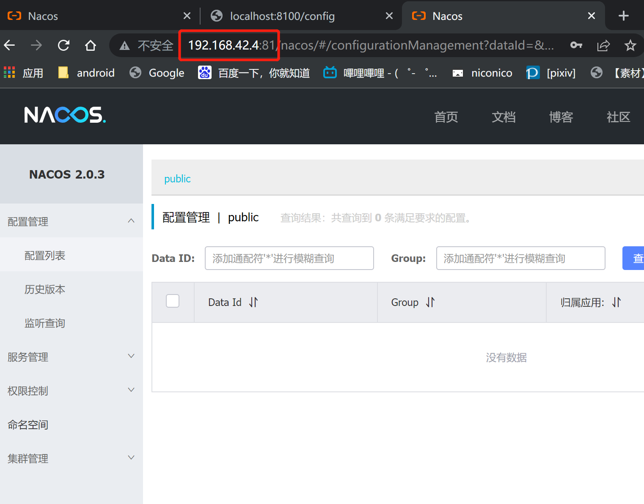This screenshot has width=644, height=504.
Task: Focus the Group search field
Action: [521, 258]
